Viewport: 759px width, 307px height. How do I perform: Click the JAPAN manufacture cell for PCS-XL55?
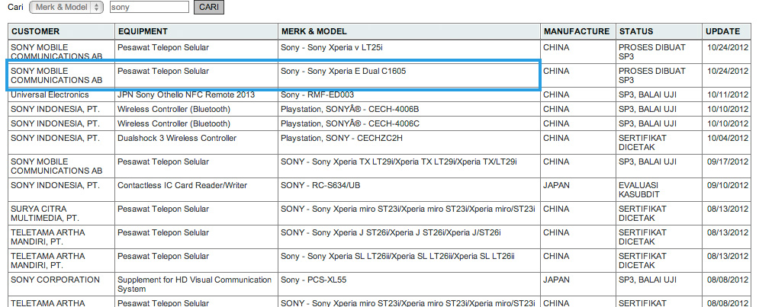pyautogui.click(x=578, y=285)
